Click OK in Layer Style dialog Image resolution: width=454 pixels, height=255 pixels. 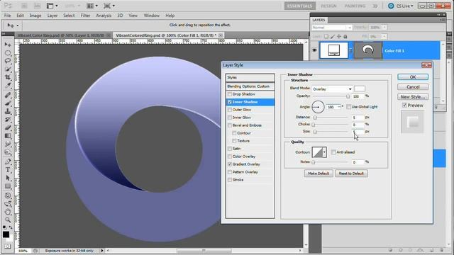pos(413,77)
